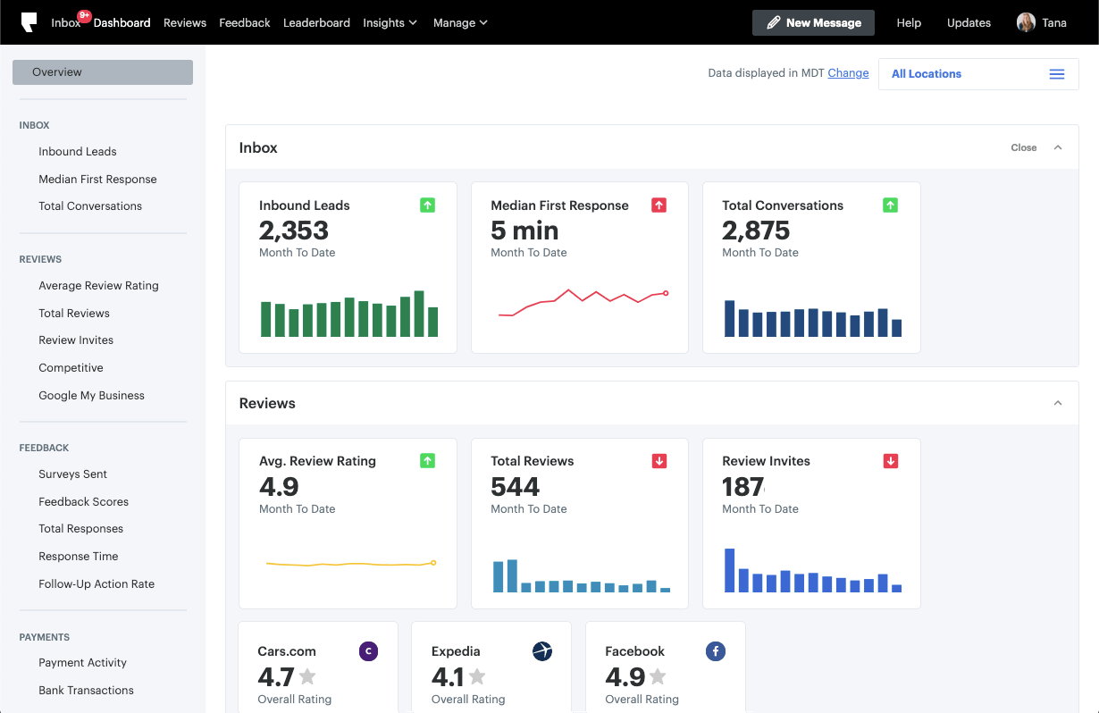
Task: Go to the Leaderboard tab
Action: (x=316, y=22)
